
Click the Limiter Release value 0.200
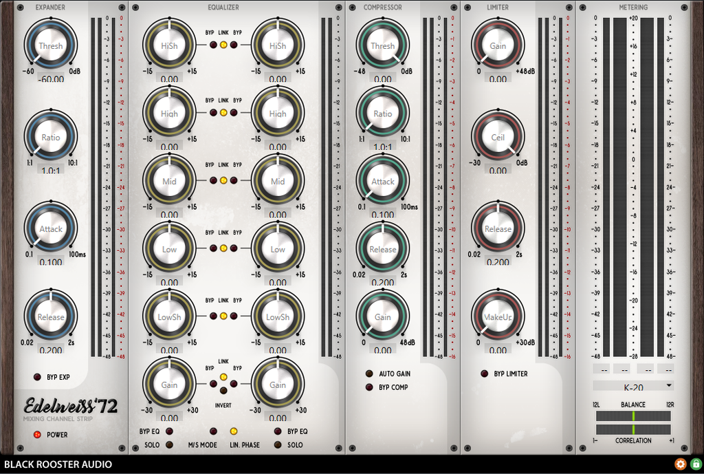pyautogui.click(x=498, y=261)
